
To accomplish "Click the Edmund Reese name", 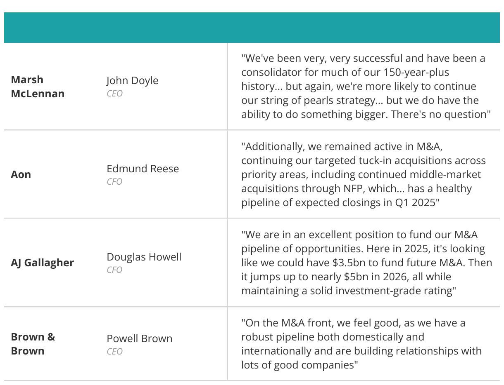I will tap(143, 169).
